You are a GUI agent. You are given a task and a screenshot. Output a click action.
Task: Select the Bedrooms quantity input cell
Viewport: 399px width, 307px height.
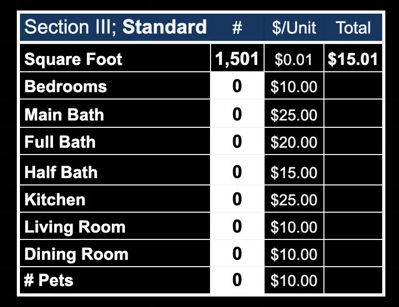point(237,85)
